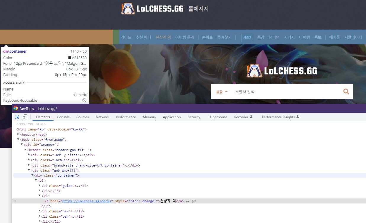The height and width of the screenshot is (223, 366).
Task: Expand the div class="family-sites" node
Action: (x=29, y=155)
